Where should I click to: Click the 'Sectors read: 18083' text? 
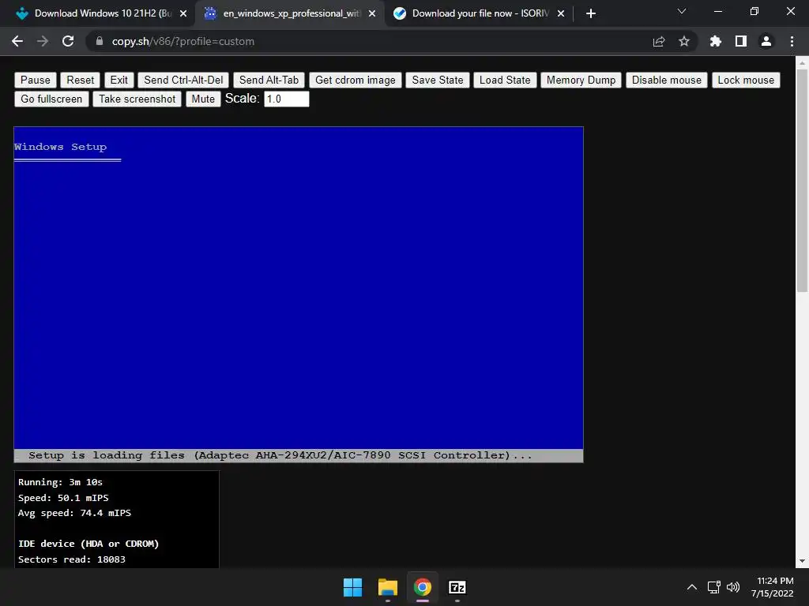click(x=72, y=559)
